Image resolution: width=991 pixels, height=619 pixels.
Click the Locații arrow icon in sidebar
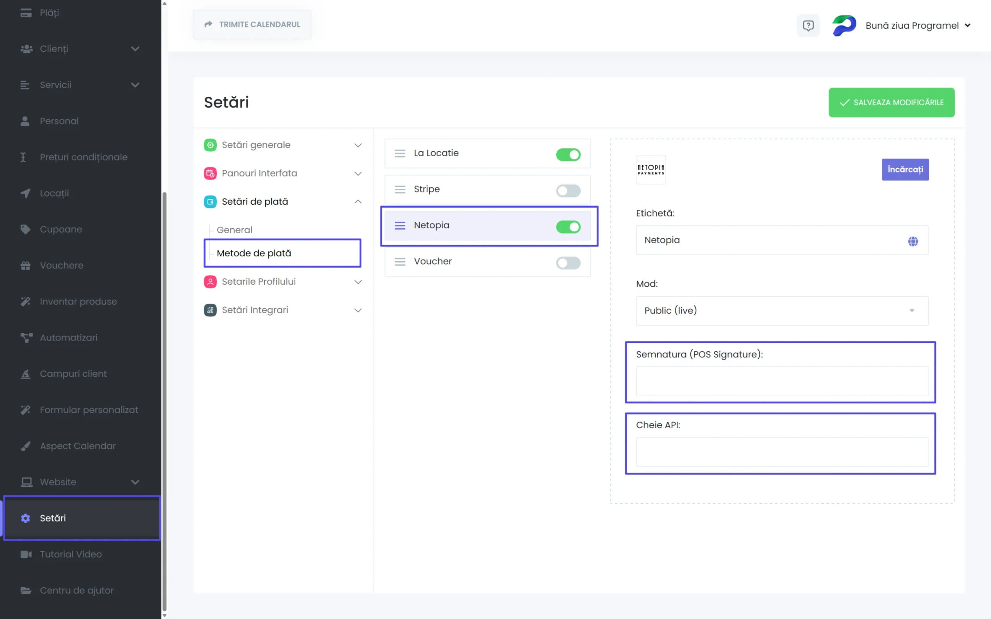pos(26,193)
